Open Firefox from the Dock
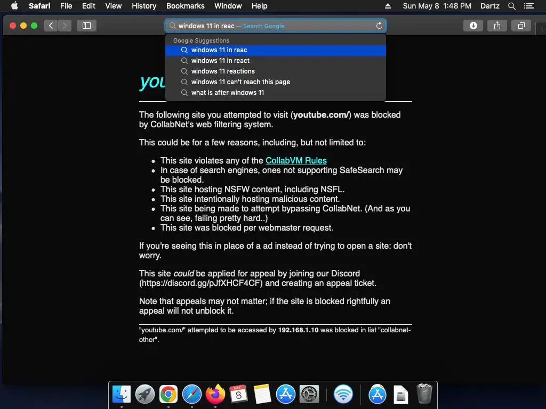 [215, 394]
